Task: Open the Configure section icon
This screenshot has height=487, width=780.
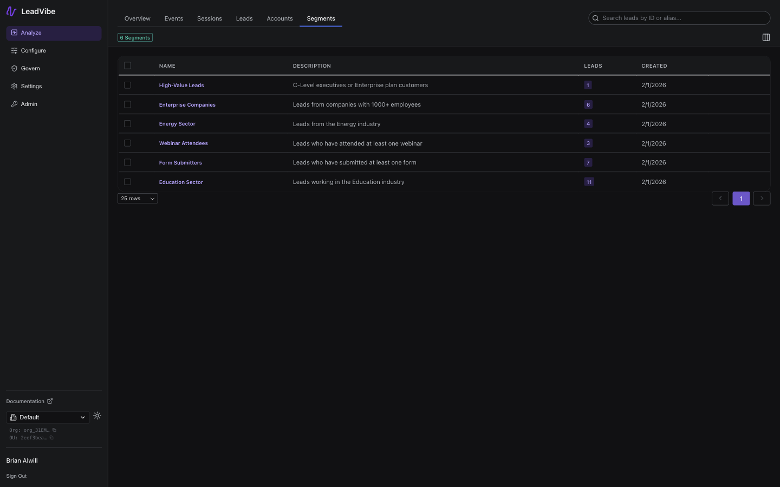Action: coord(14,50)
